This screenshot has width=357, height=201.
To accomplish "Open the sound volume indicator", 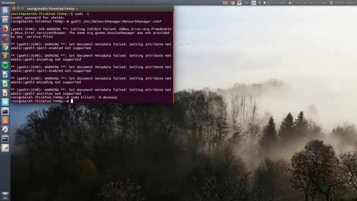I will click(290, 3).
